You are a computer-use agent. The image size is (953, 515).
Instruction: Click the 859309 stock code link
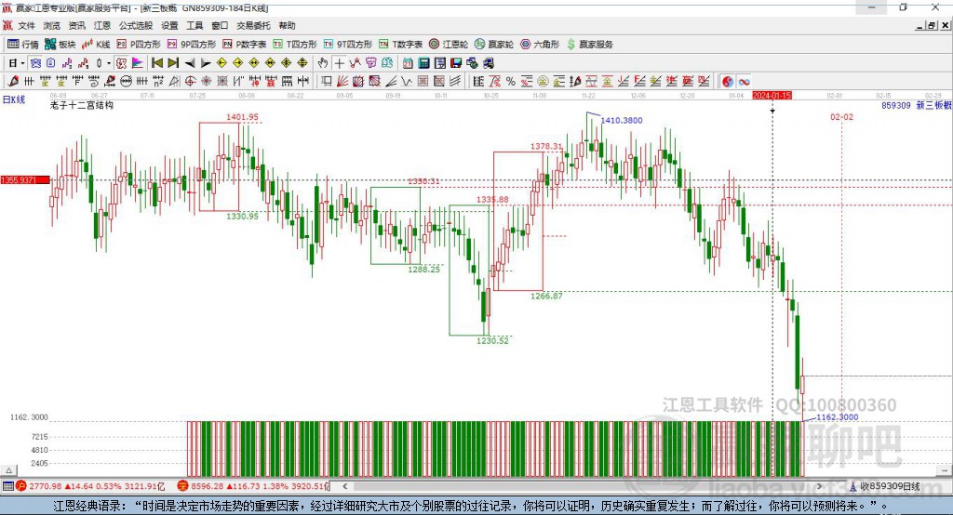[896, 105]
